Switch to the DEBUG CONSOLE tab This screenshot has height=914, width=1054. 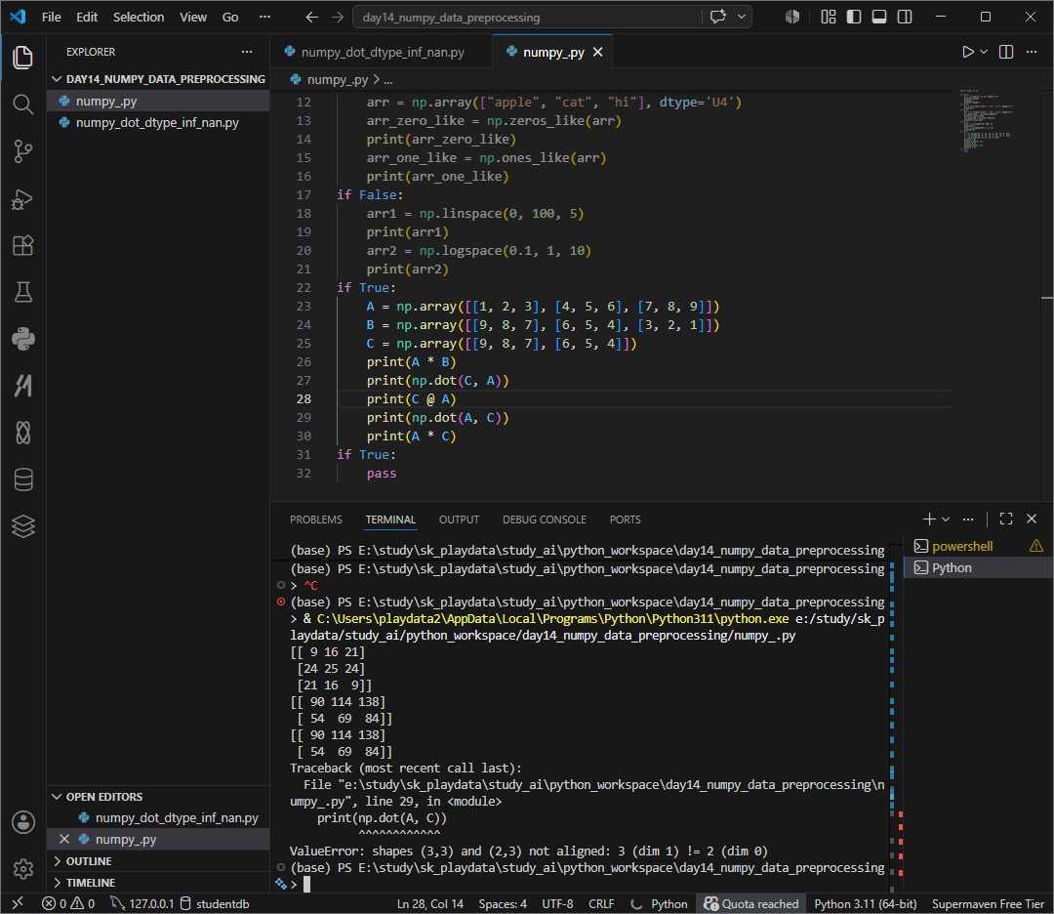tap(545, 519)
